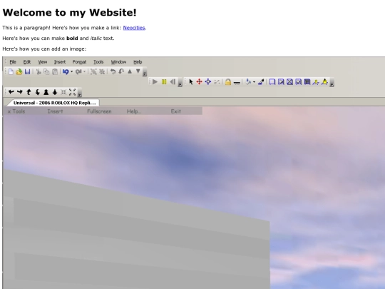Start the simulation with Play button
The height and width of the screenshot is (289, 385).
click(x=155, y=81)
